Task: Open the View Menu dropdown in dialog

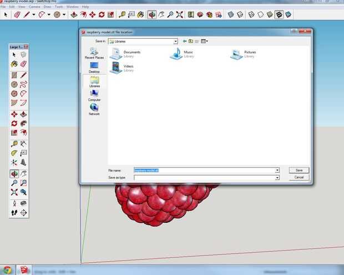Action: tap(205, 41)
